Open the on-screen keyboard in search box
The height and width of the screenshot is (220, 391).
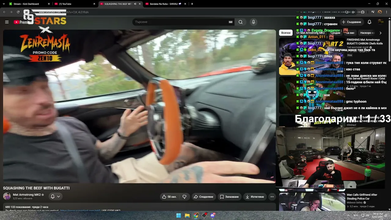231,22
